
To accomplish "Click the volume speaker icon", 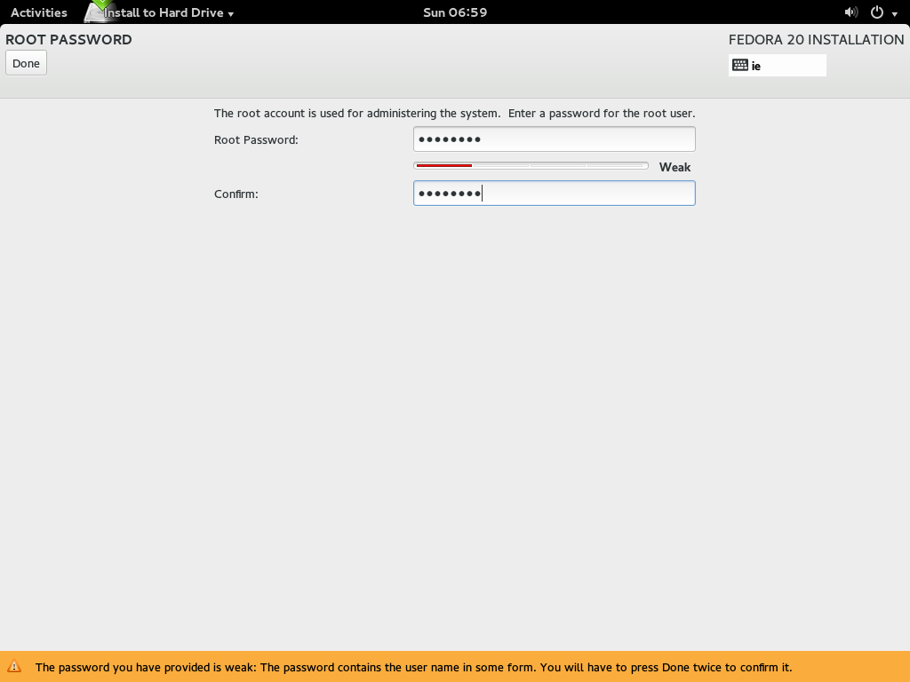I will point(850,12).
